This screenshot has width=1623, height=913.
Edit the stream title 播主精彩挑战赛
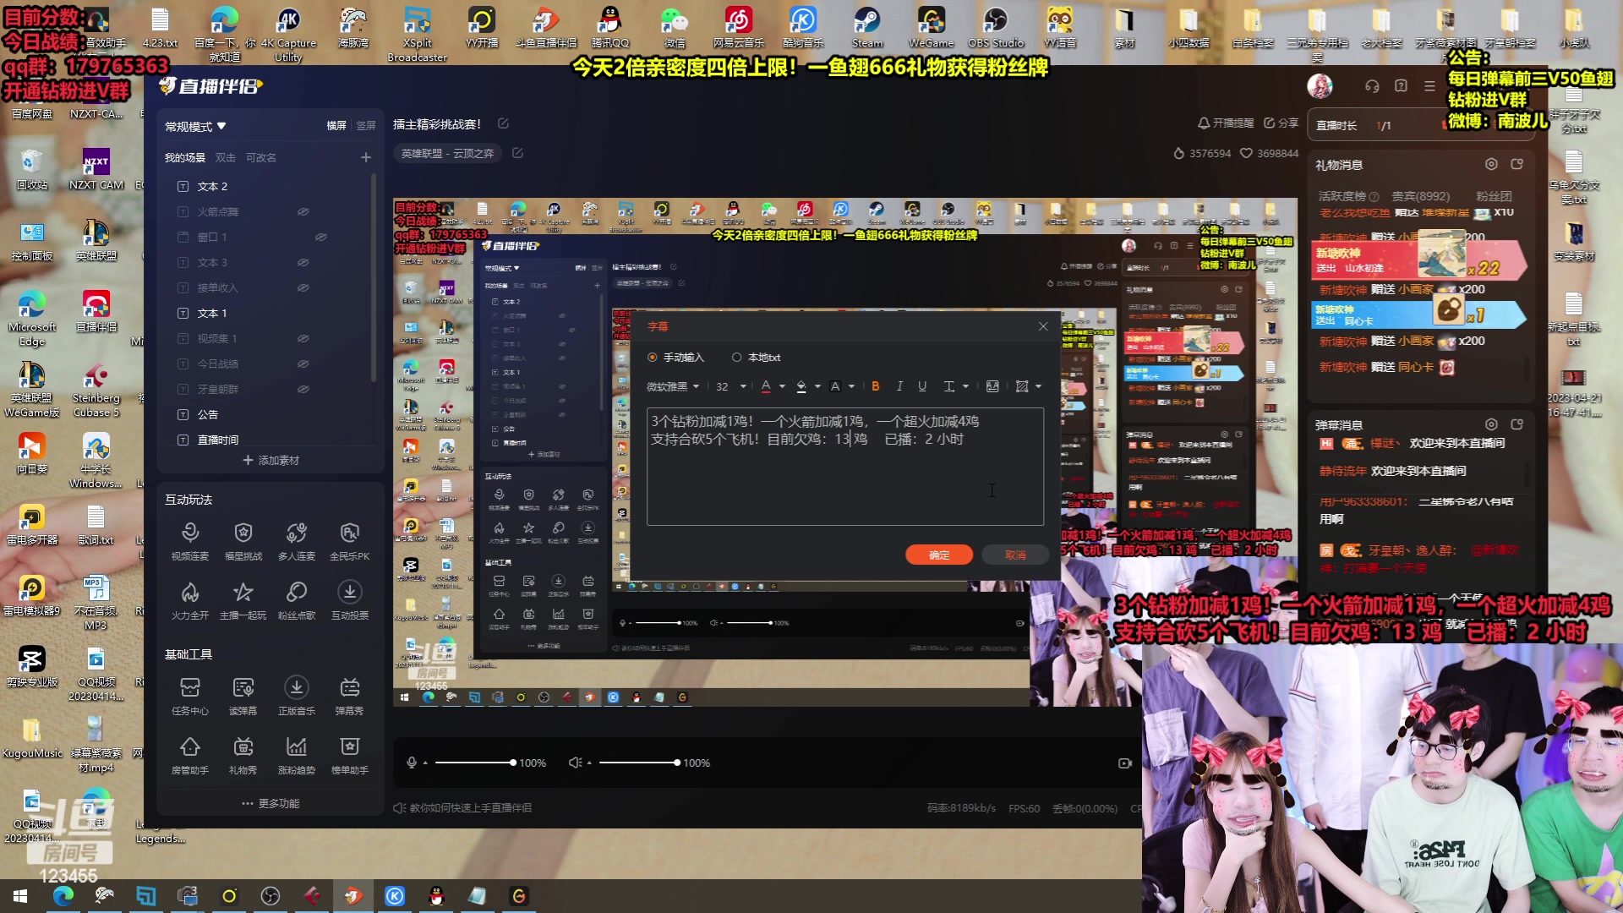pyautogui.click(x=503, y=123)
